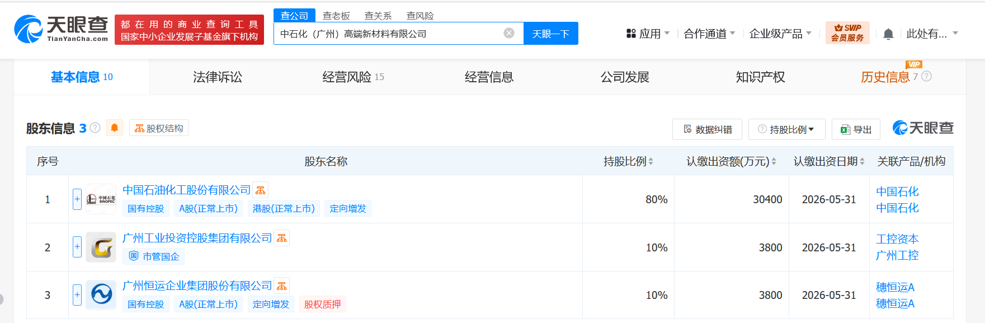Image resolution: width=985 pixels, height=323 pixels.
Task: Sort by 持股比例 column header
Action: tap(628, 161)
